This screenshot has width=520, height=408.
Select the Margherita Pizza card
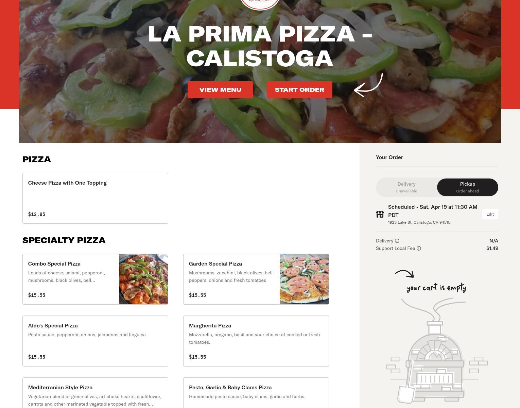[x=256, y=341]
